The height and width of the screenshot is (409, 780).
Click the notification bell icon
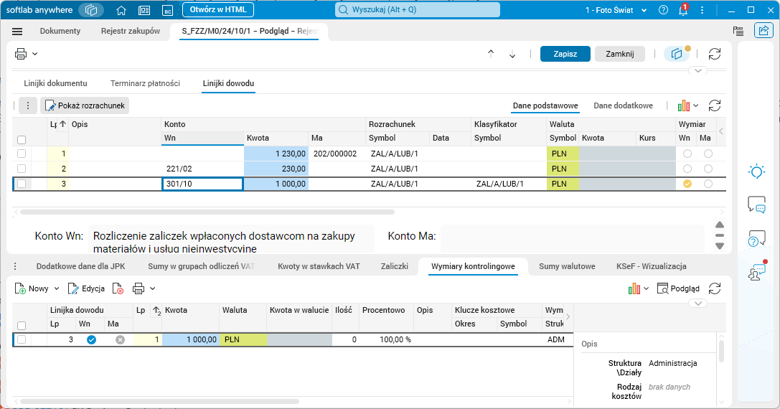(x=683, y=10)
